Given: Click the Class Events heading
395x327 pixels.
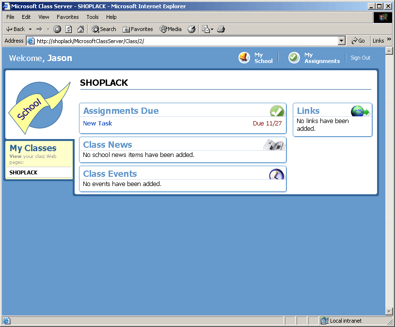Looking at the screenshot, I should [110, 174].
